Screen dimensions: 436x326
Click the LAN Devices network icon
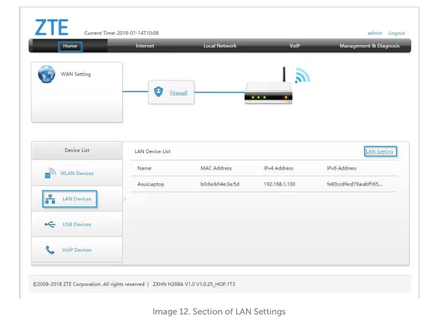[x=50, y=199]
